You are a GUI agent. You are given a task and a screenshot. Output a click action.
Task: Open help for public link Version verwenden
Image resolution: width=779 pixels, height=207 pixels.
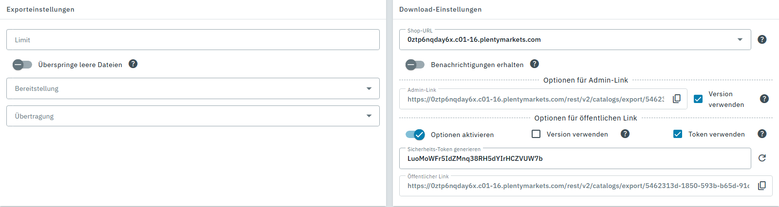[625, 134]
